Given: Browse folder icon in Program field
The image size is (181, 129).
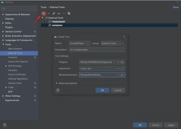Looking at the screenshot, I should [x=122, y=62].
